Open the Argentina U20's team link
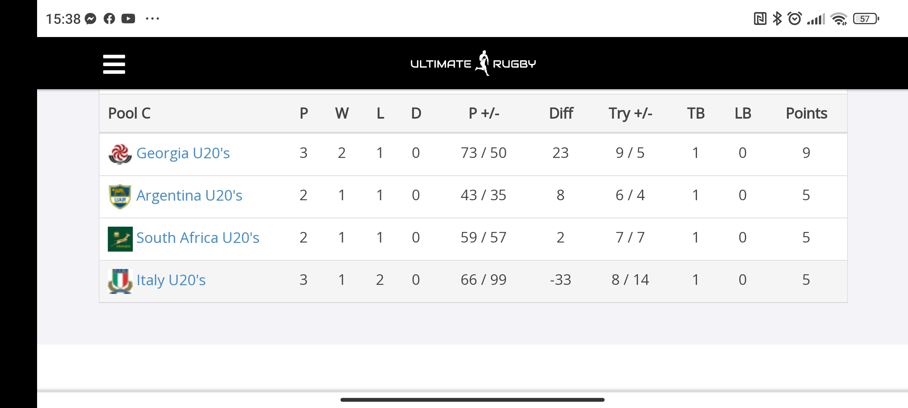 point(189,195)
